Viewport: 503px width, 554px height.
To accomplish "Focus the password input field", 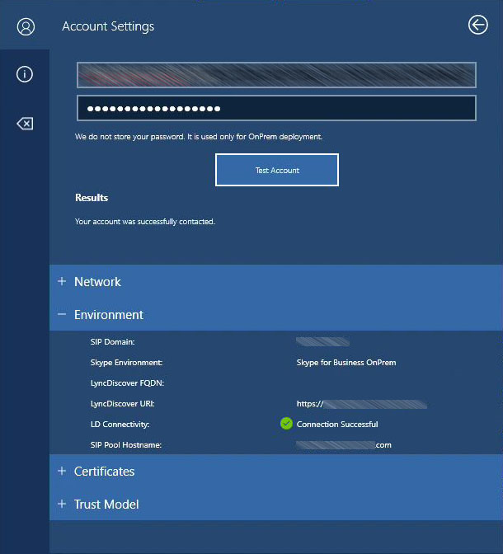I will click(x=276, y=109).
